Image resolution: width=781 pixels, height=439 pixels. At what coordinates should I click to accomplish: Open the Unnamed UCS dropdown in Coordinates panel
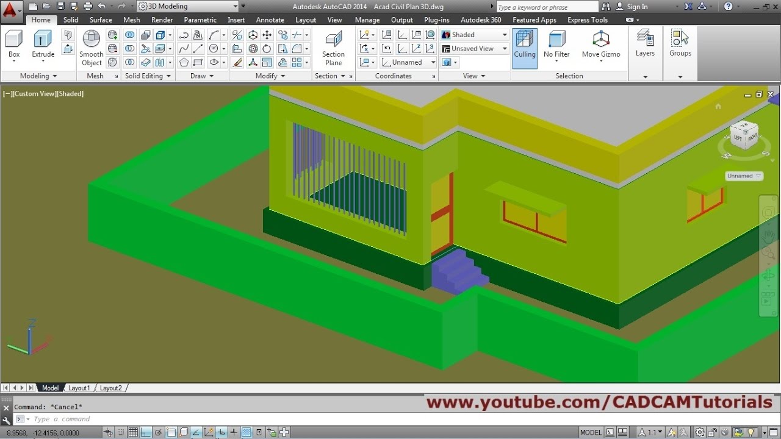coord(409,62)
